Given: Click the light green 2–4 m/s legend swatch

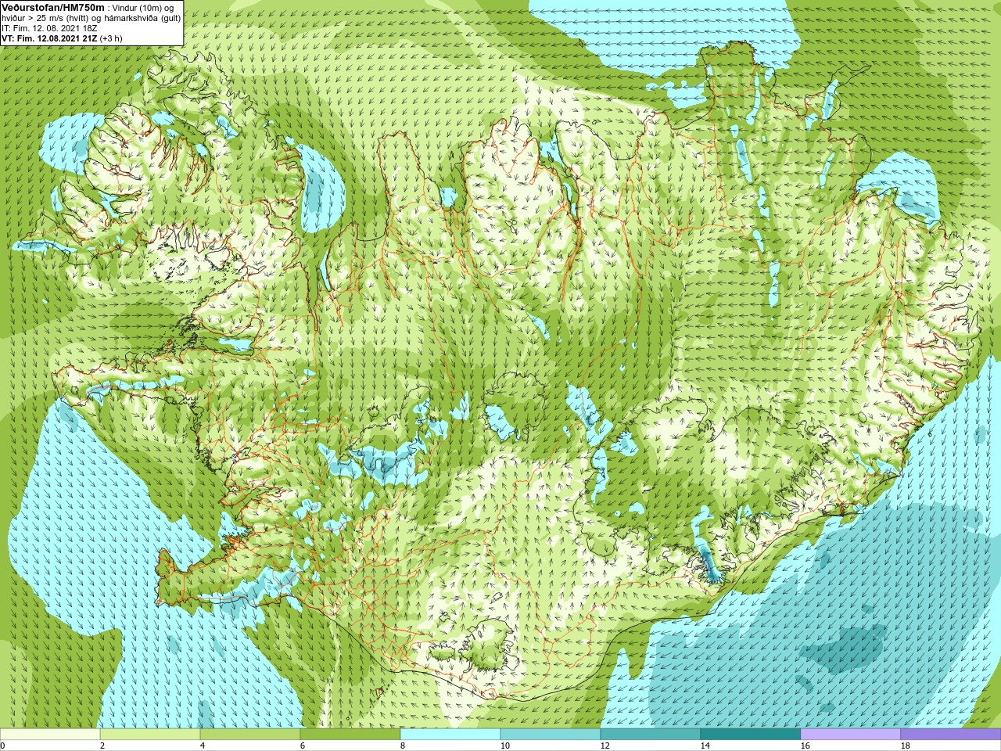Looking at the screenshot, I should pos(150,735).
